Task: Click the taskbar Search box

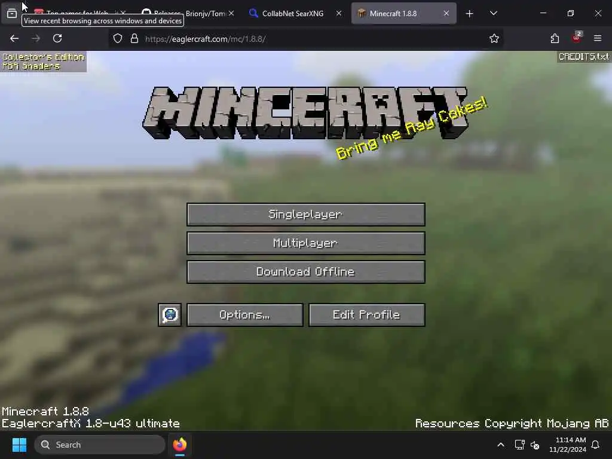Action: click(x=100, y=445)
